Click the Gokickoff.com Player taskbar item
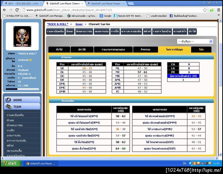223x174 pixels. (41, 164)
